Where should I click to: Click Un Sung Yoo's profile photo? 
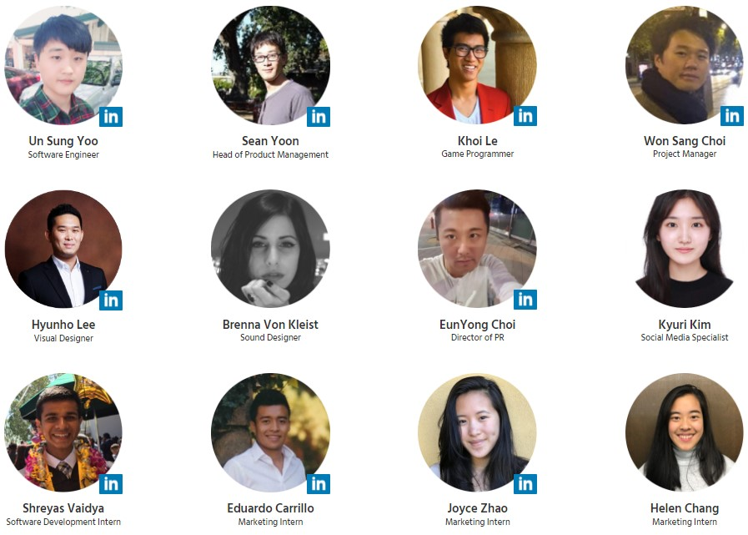(63, 65)
